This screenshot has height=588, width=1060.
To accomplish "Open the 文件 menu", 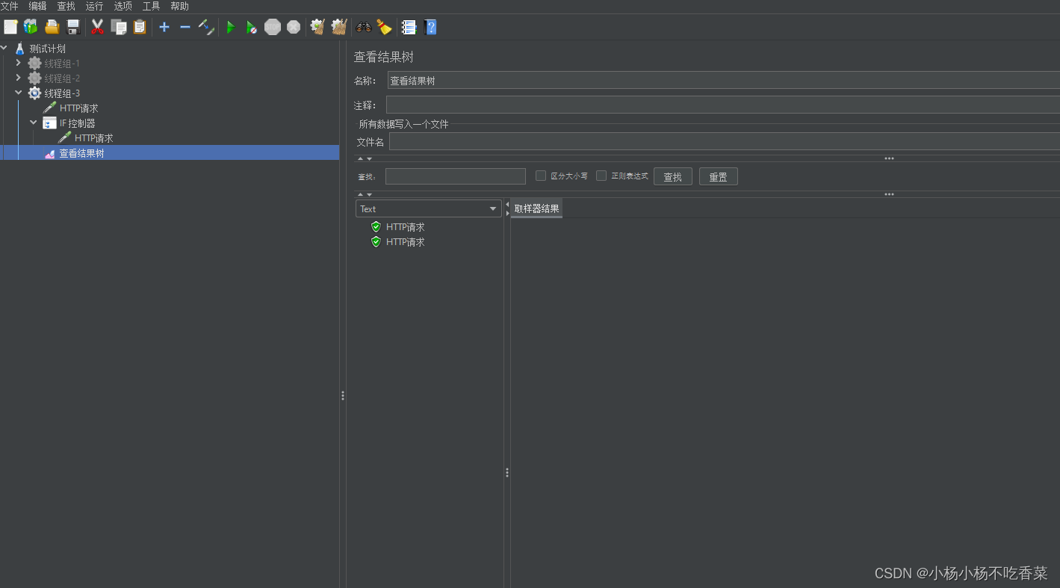I will [10, 6].
